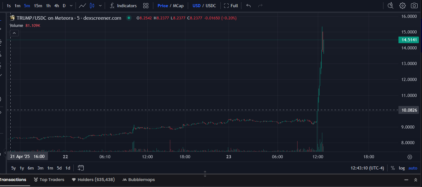This screenshot has width=422, height=187.
Task: Expand the left drawing toolbar arrow
Action: tap(5, 153)
